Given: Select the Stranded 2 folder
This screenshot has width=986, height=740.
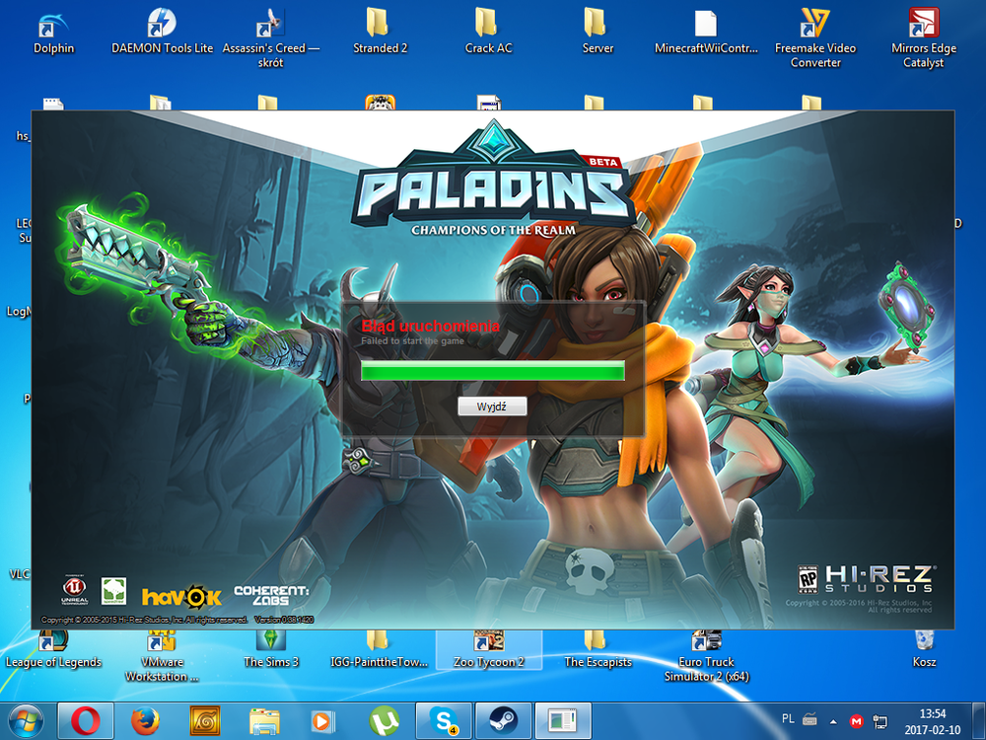Looking at the screenshot, I should 380,32.
